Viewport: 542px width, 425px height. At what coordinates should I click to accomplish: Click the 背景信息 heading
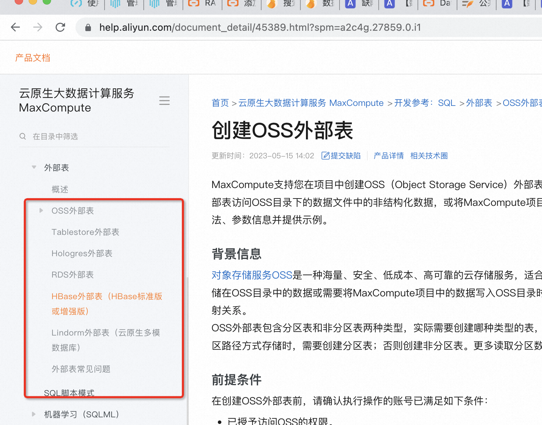[237, 254]
